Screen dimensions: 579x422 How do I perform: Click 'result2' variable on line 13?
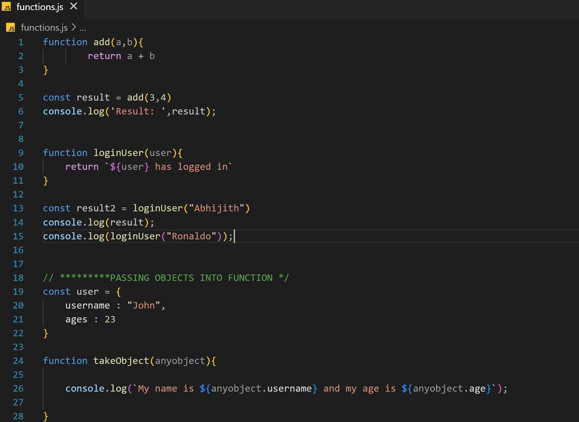tap(96, 208)
